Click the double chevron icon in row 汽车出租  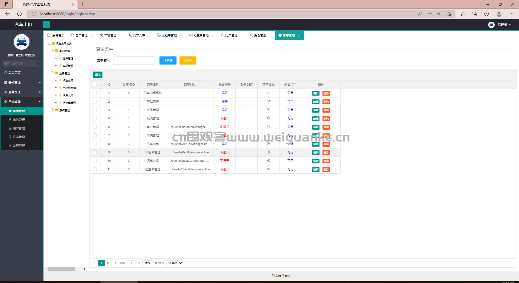(x=268, y=144)
